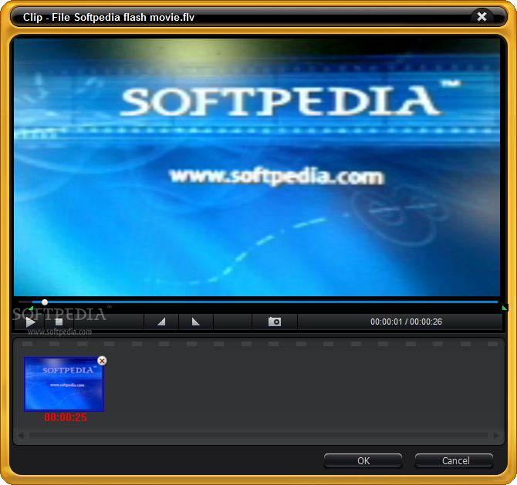This screenshot has width=517, height=485.
Task: Confirm with the OK button
Action: (363, 460)
